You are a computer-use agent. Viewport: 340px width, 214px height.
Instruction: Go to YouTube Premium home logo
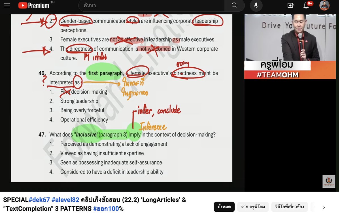click(34, 5)
